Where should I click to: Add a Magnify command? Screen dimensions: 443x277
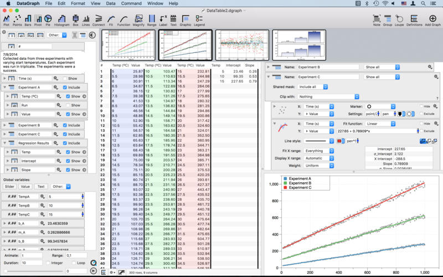tap(138, 20)
